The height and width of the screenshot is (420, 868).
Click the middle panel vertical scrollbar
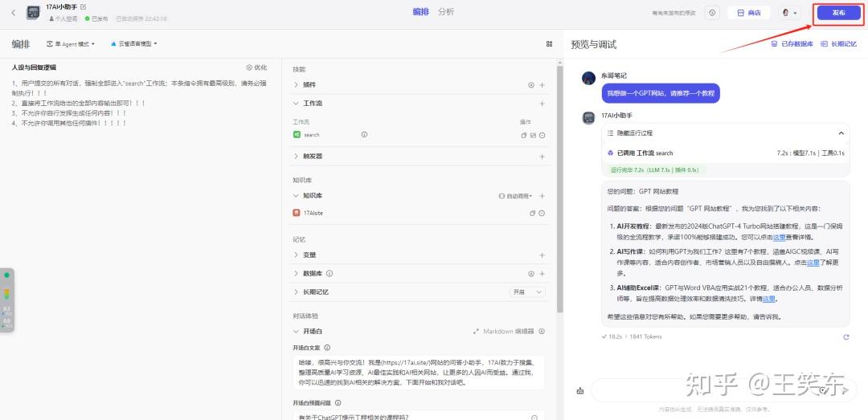pyautogui.click(x=559, y=188)
